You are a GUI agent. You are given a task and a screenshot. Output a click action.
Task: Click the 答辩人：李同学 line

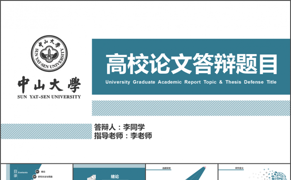tap(120, 127)
